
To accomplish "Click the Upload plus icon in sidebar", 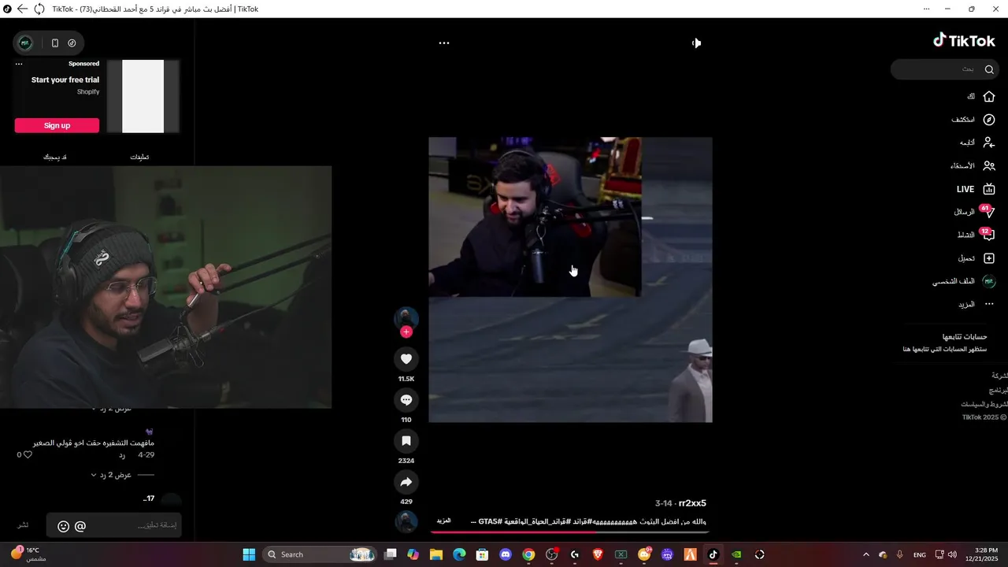I will pyautogui.click(x=989, y=258).
